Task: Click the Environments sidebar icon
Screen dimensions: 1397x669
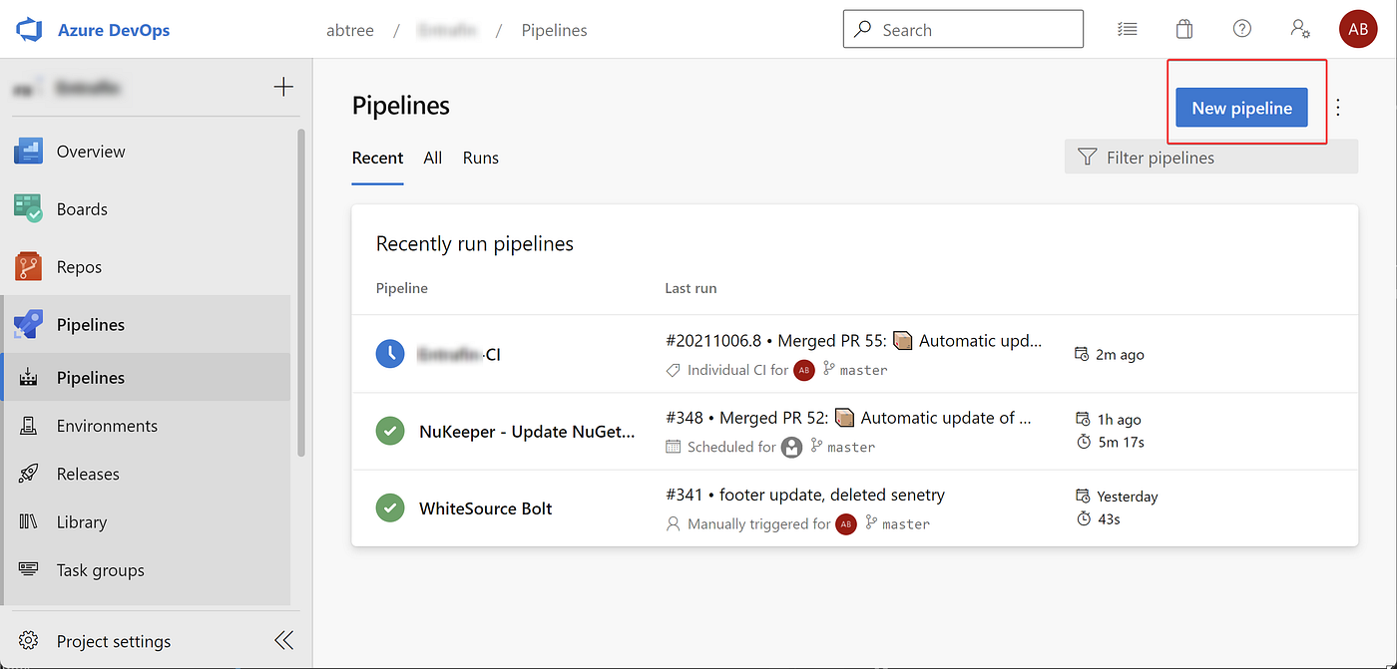Action: 28,427
